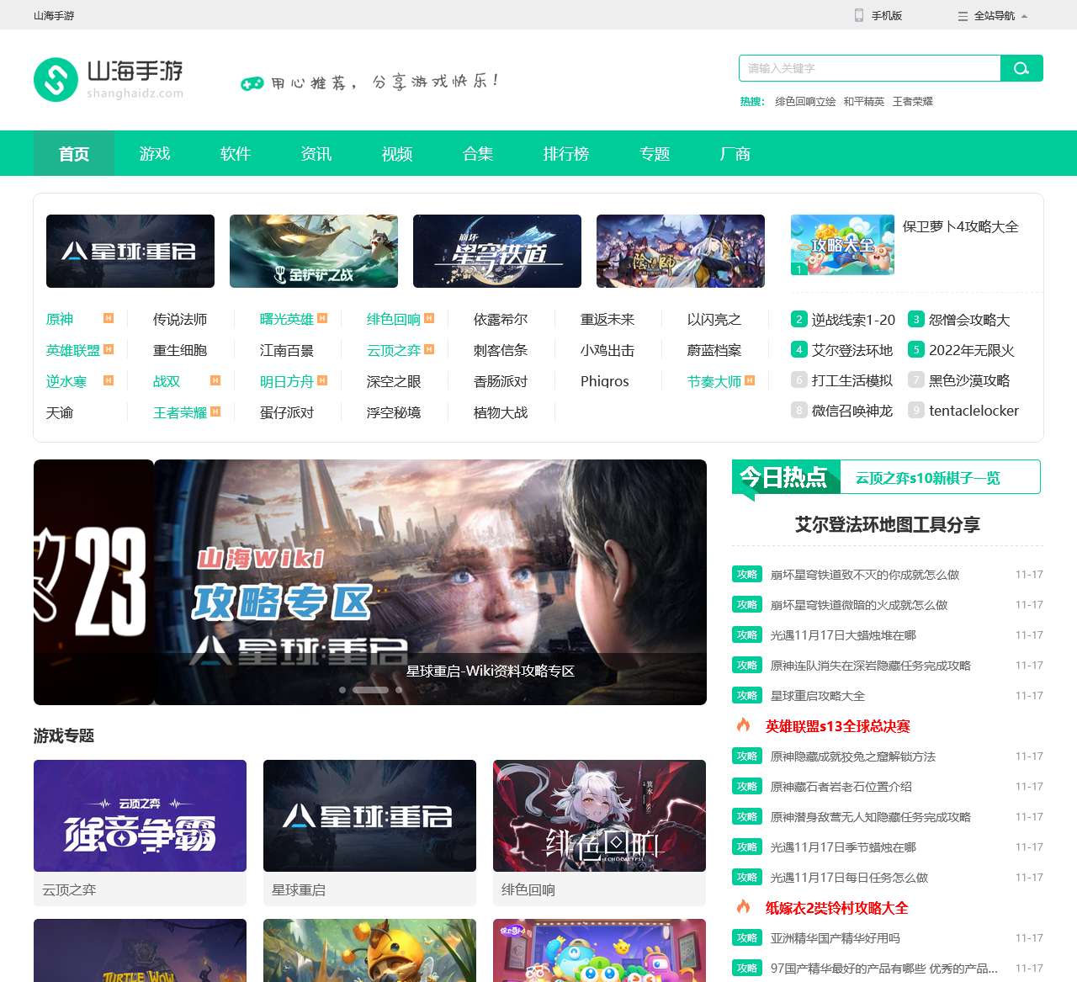Click the previous slide showing 23
The image size is (1077, 982).
click(x=93, y=582)
